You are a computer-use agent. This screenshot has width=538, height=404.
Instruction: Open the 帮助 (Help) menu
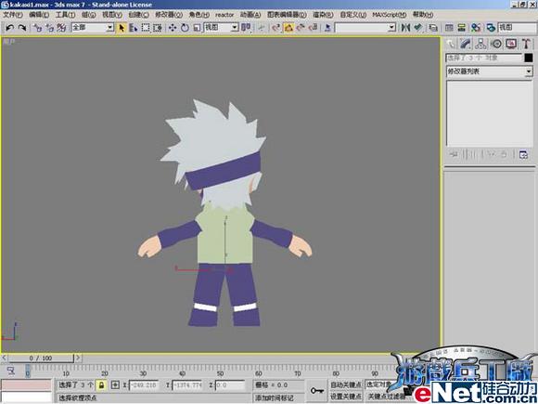pyautogui.click(x=423, y=15)
